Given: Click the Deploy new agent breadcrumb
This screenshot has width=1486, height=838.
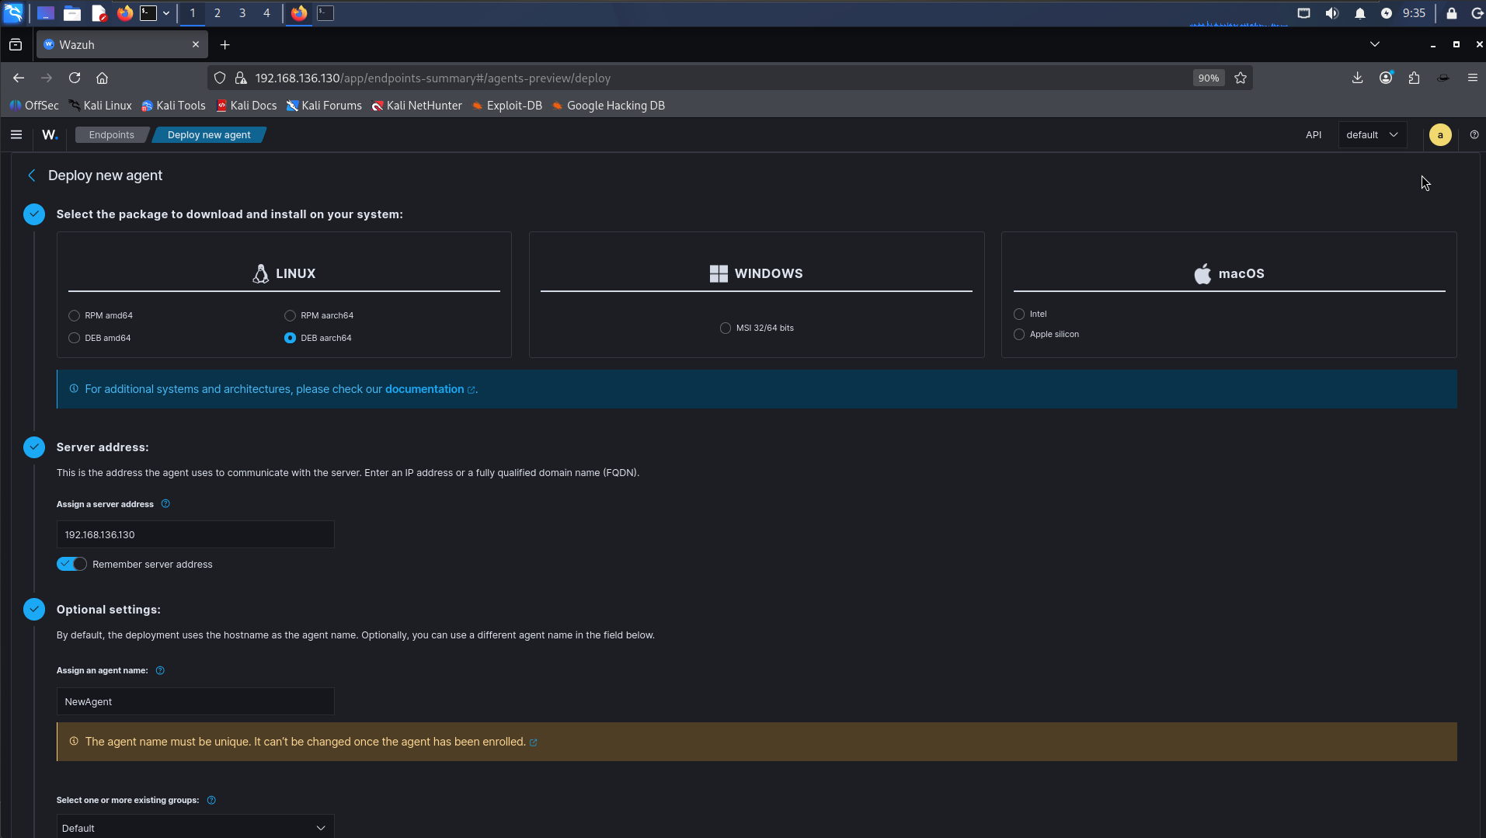Looking at the screenshot, I should click(x=209, y=134).
